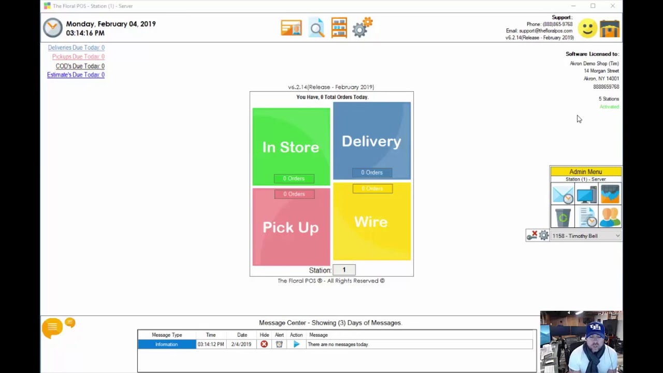Click the Date column header
Image resolution: width=663 pixels, height=373 pixels.
coord(242,335)
